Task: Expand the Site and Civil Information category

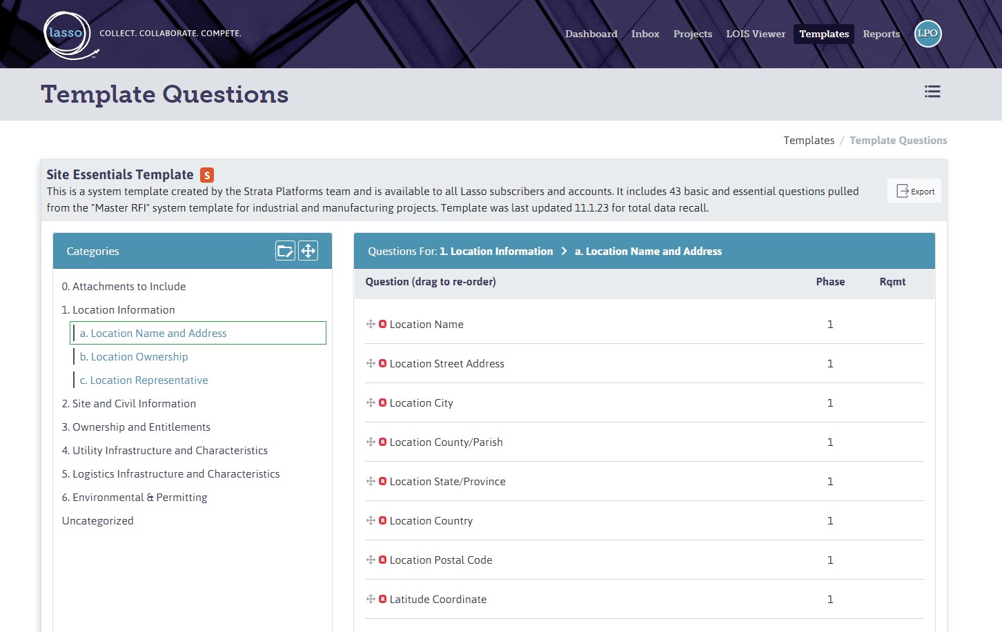Action: (128, 403)
